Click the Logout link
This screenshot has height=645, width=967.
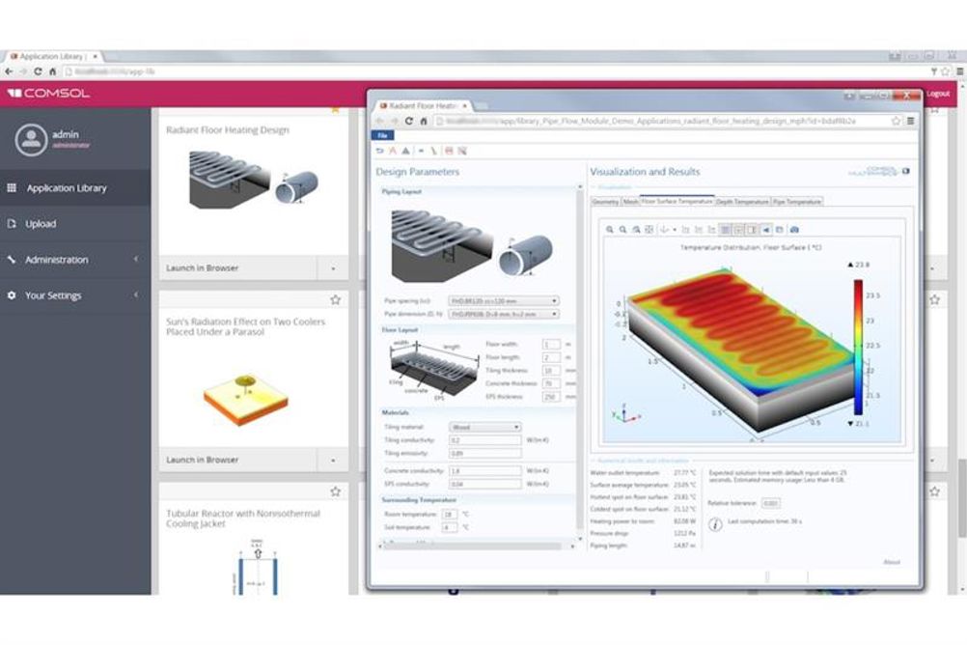tap(938, 94)
